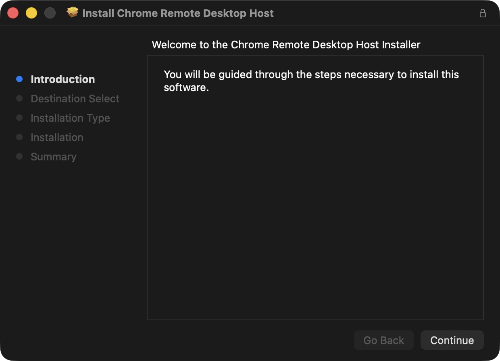Click the green zoom window button
Image resolution: width=500 pixels, height=361 pixels.
(x=50, y=12)
